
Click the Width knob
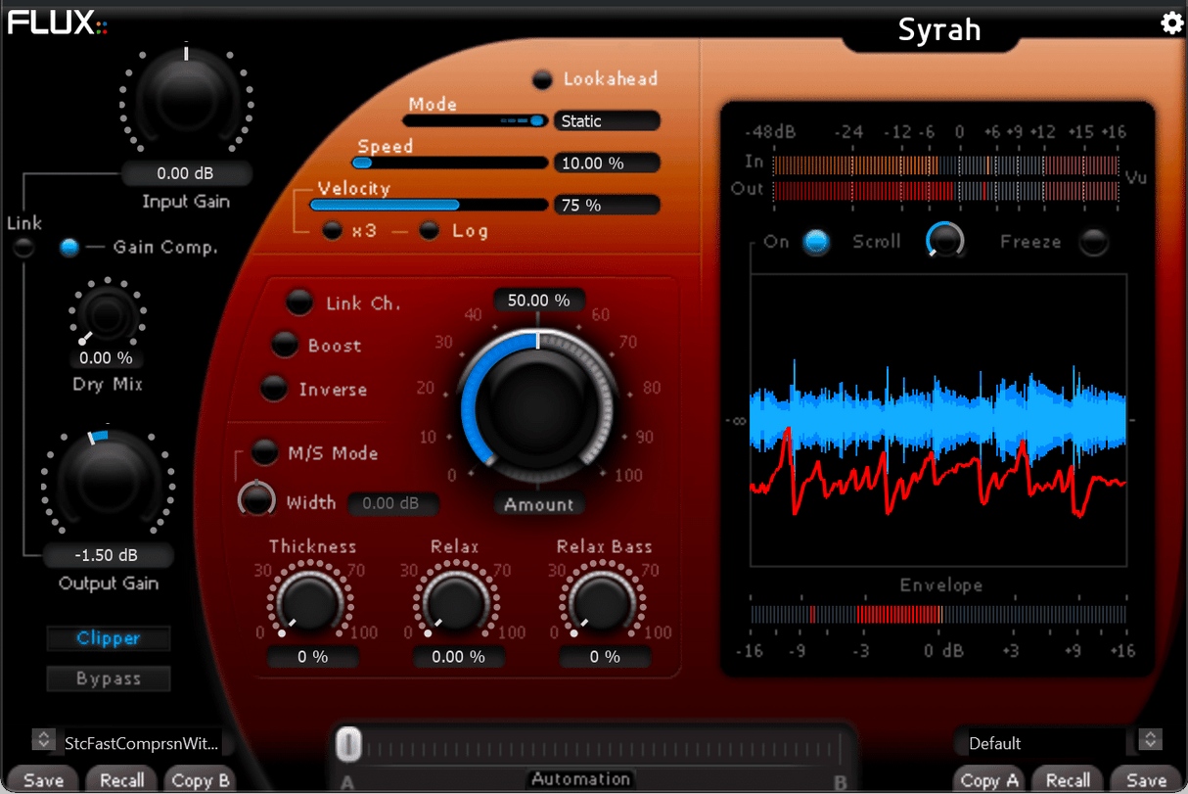(x=256, y=499)
